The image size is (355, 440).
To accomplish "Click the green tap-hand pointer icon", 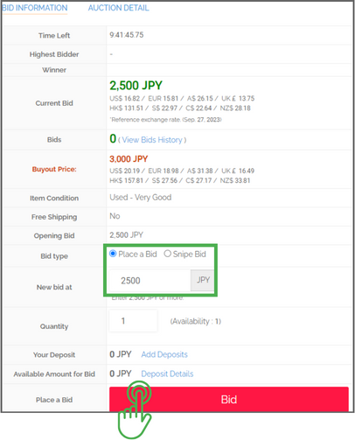I will click(x=135, y=409).
